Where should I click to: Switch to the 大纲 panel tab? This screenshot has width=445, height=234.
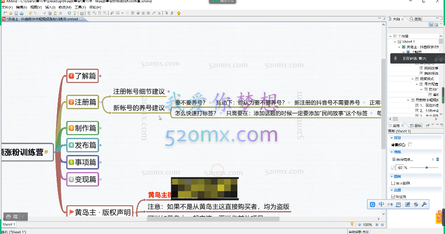pyautogui.click(x=396, y=19)
